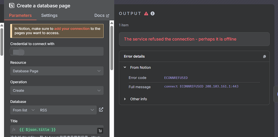Open the Resource dropdown showing Database Page
Screen dimensions: 278x137
(x=57, y=71)
